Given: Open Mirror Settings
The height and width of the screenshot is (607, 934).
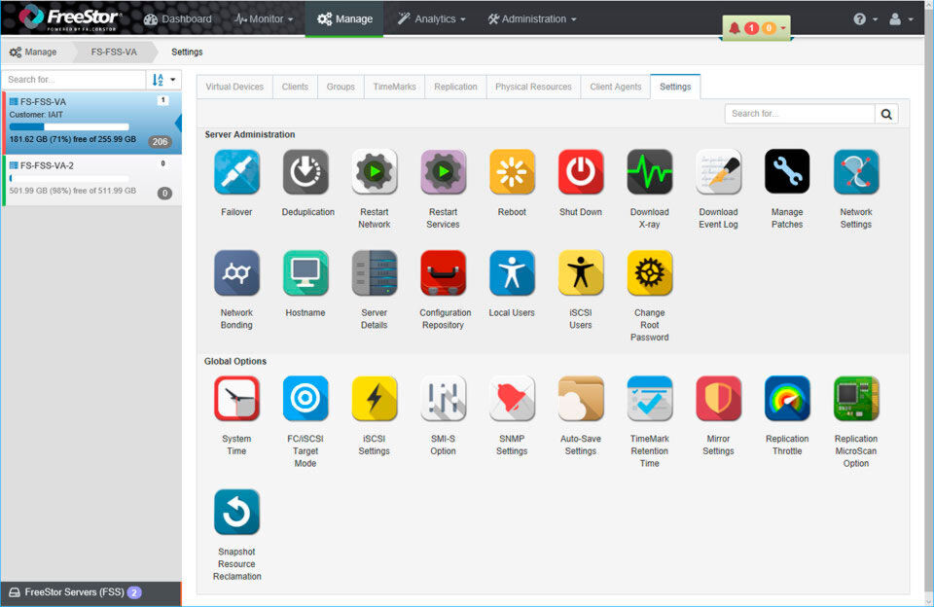Looking at the screenshot, I should pyautogui.click(x=718, y=399).
